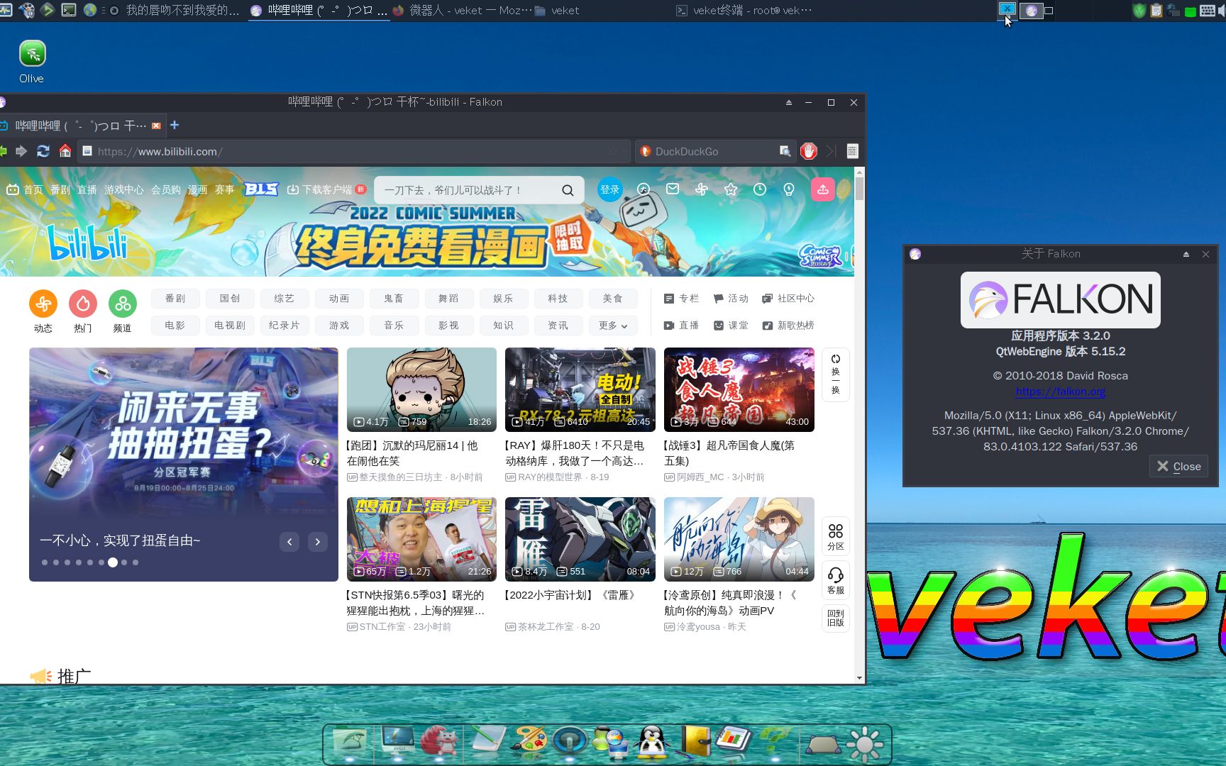Screen dimensions: 1226x766
Task: Click the 下载客户端 link
Action: coord(326,189)
